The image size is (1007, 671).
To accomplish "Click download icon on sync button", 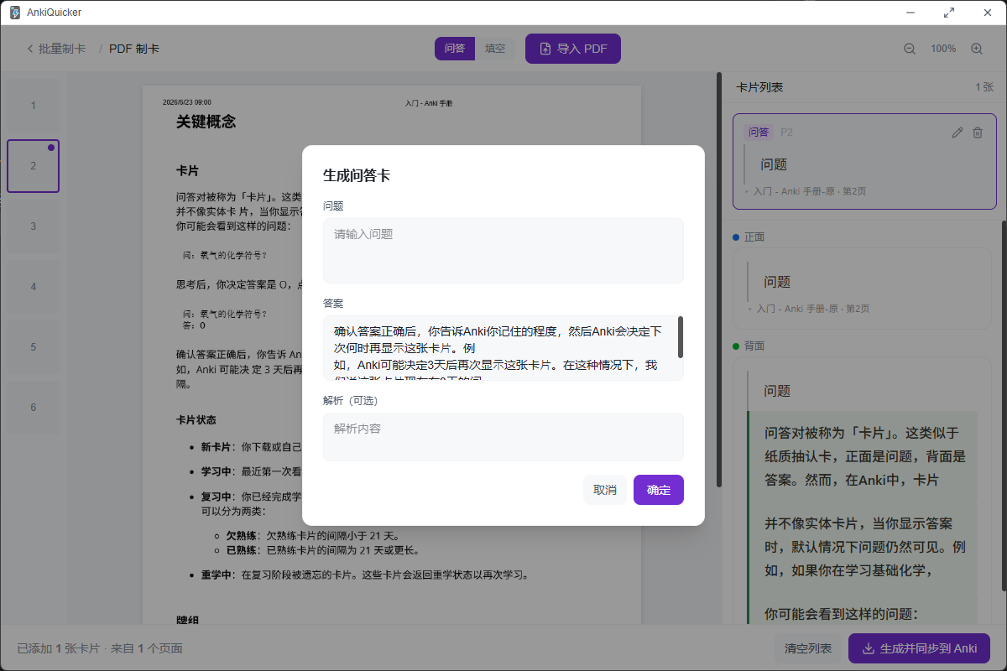I will pyautogui.click(x=869, y=648).
